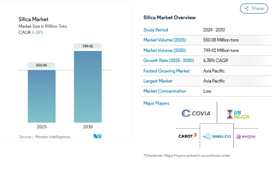Click the Sibelco logo

click(217, 137)
